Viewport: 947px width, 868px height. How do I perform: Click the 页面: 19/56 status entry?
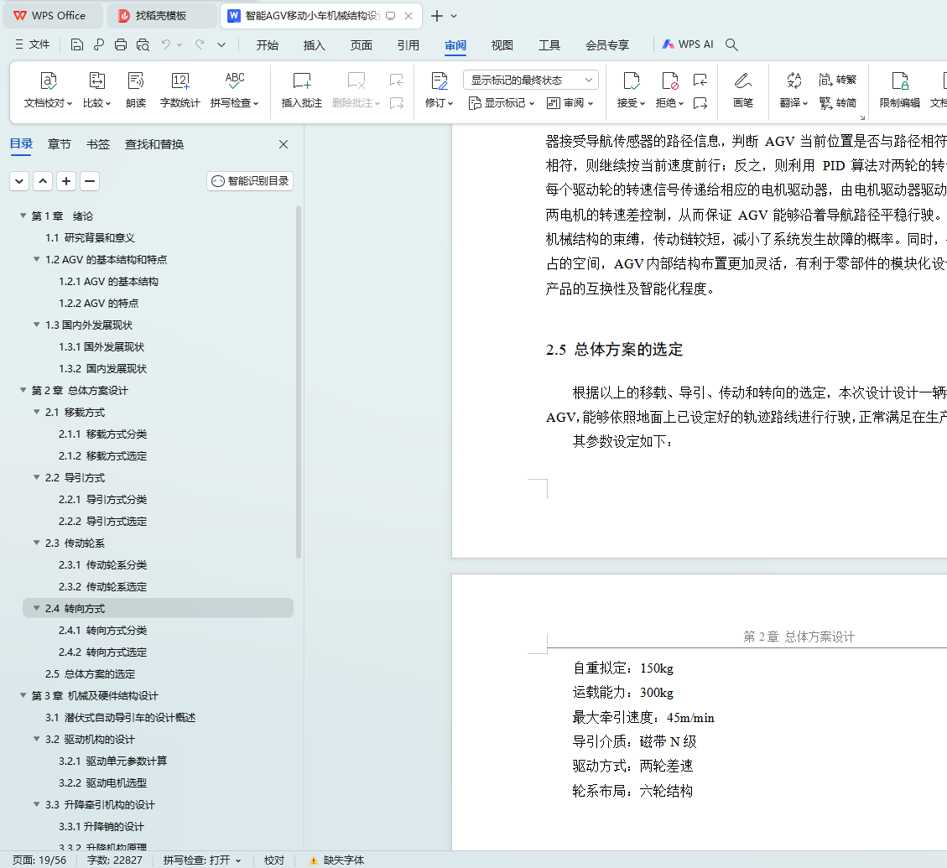pos(39,860)
